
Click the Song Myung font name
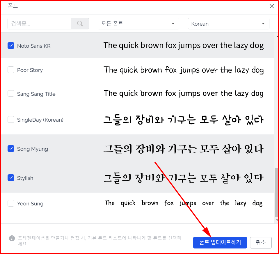pyautogui.click(x=33, y=149)
